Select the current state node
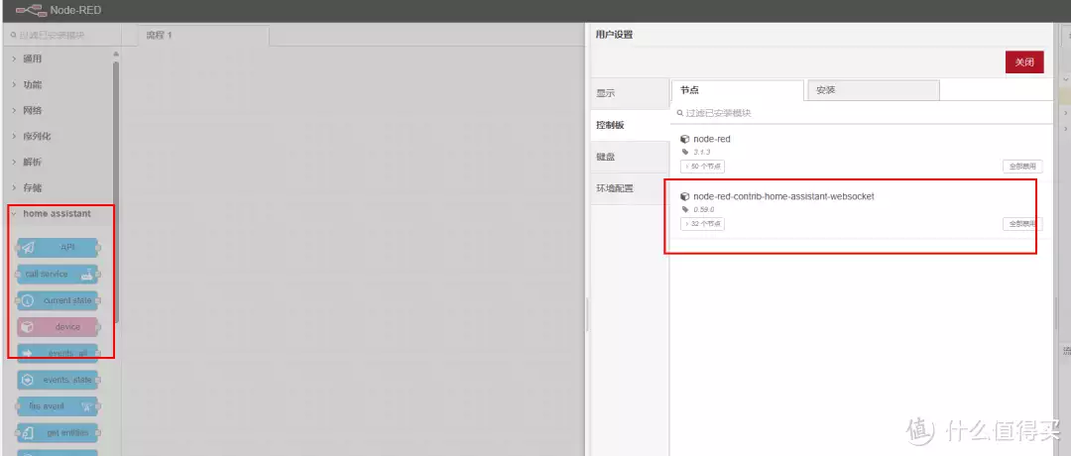The width and height of the screenshot is (1071, 456). point(58,300)
